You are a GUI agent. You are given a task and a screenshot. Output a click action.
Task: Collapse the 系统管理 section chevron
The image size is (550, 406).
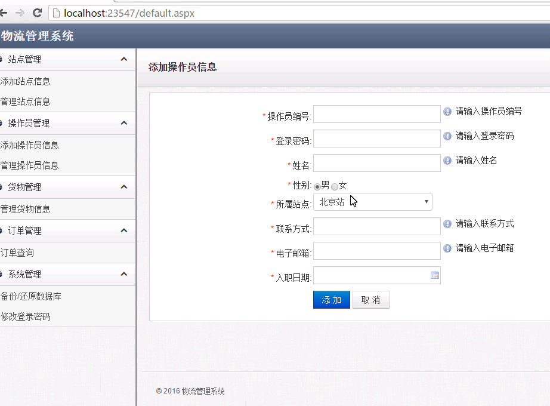124,274
